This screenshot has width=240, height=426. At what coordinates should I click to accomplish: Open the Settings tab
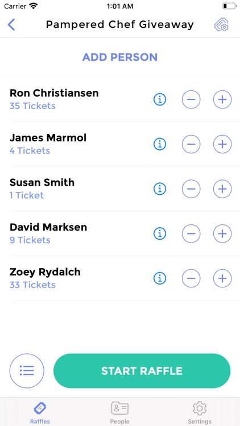pyautogui.click(x=200, y=412)
